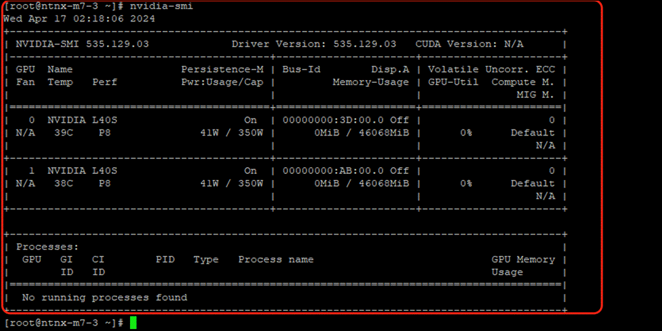The width and height of the screenshot is (662, 331).
Task: Select the 38C temperature value
Action: (x=63, y=183)
